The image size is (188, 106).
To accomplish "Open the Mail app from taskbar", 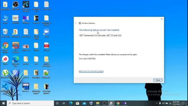I will tap(84, 103).
